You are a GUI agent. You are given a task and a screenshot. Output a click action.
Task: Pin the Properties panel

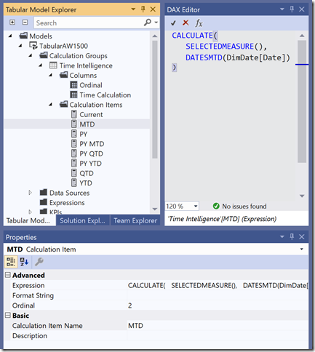pos(292,236)
